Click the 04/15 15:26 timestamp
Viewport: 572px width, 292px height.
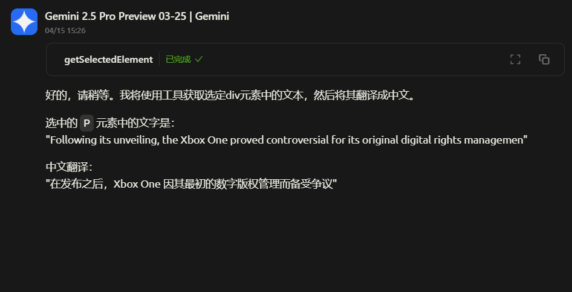(65, 31)
